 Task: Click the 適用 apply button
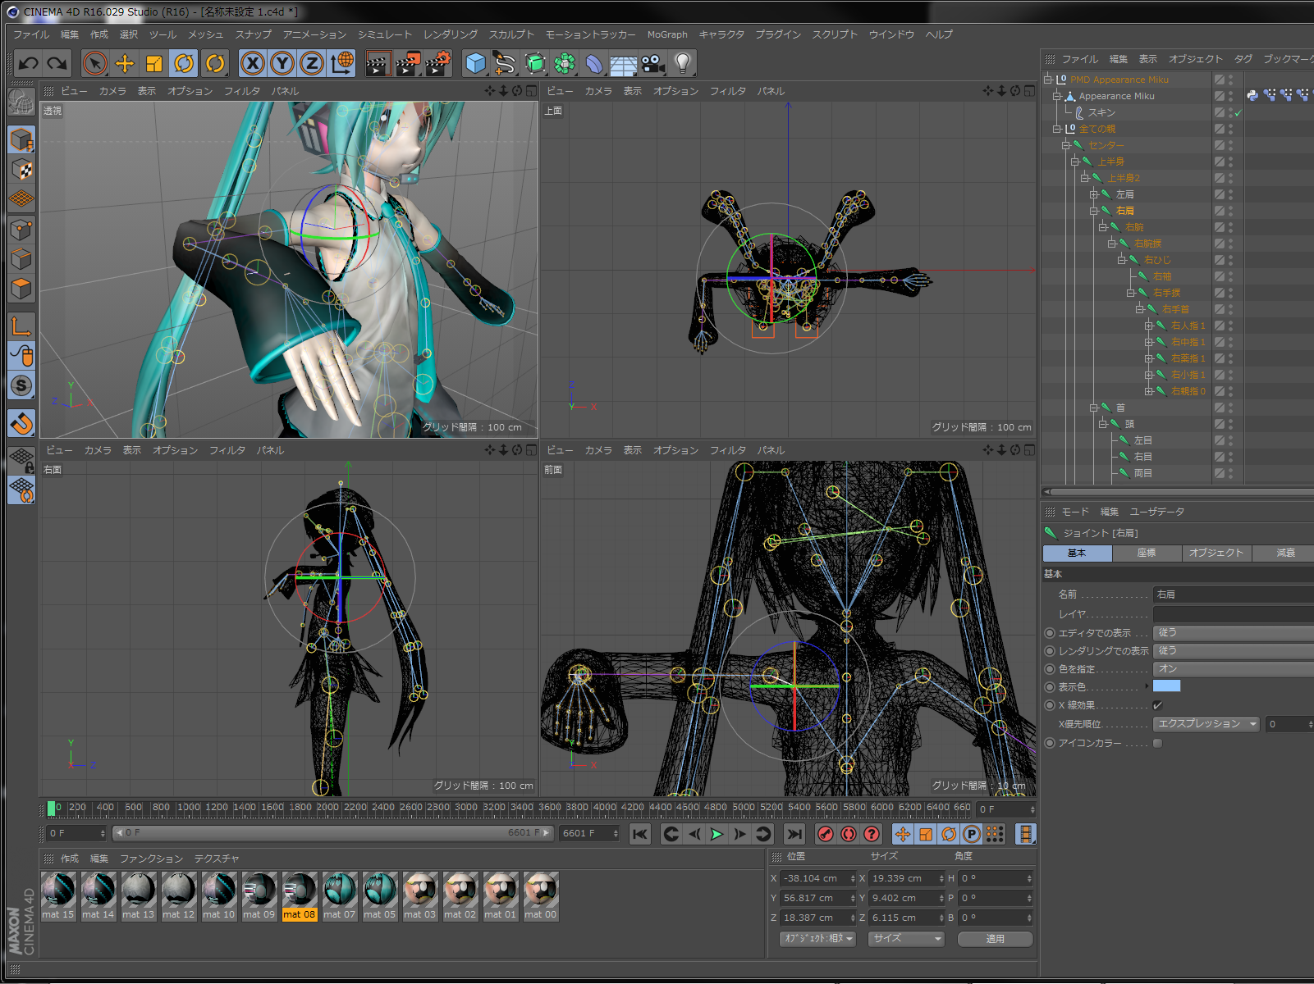point(995,938)
